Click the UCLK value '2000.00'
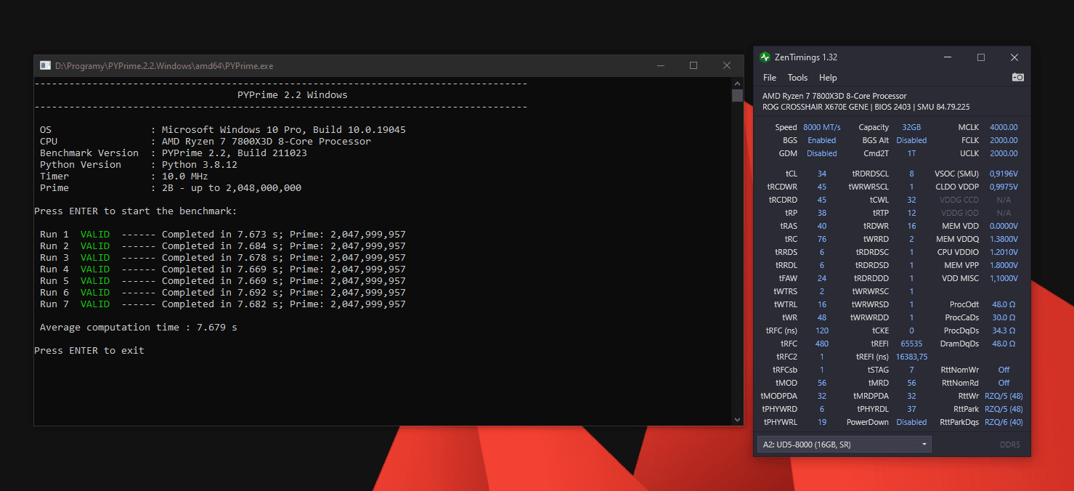 (1004, 153)
